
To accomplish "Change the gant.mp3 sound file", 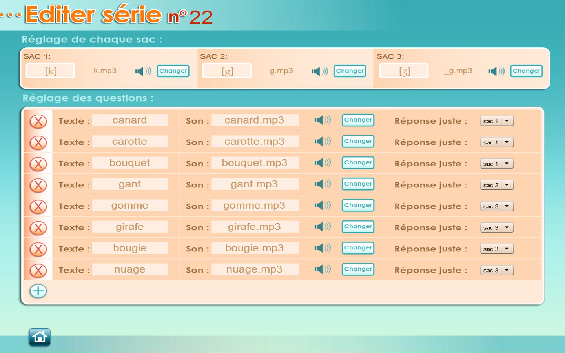I will (358, 184).
